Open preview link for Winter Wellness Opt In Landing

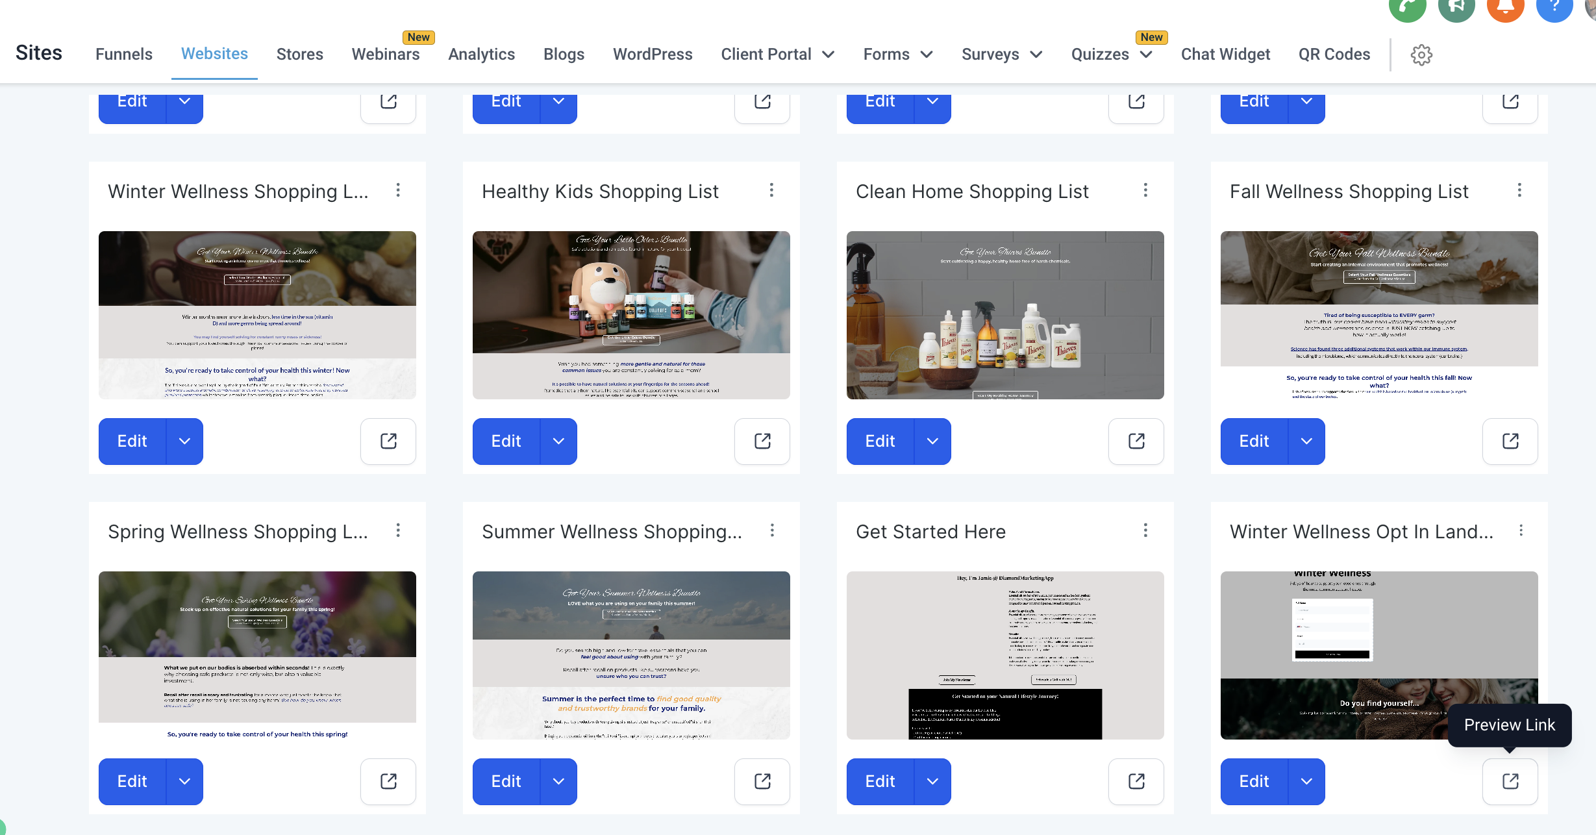(x=1510, y=781)
